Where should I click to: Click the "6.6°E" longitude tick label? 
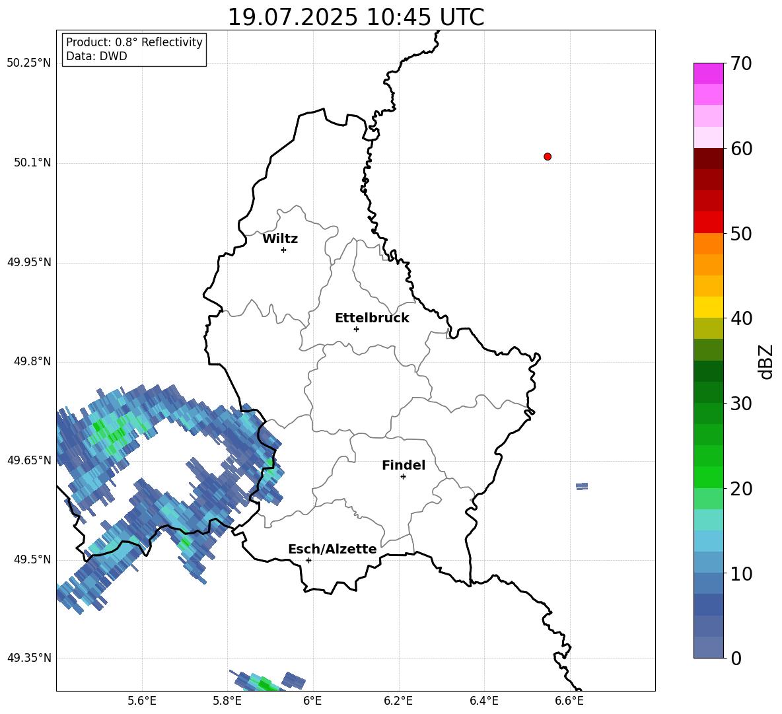(x=569, y=701)
